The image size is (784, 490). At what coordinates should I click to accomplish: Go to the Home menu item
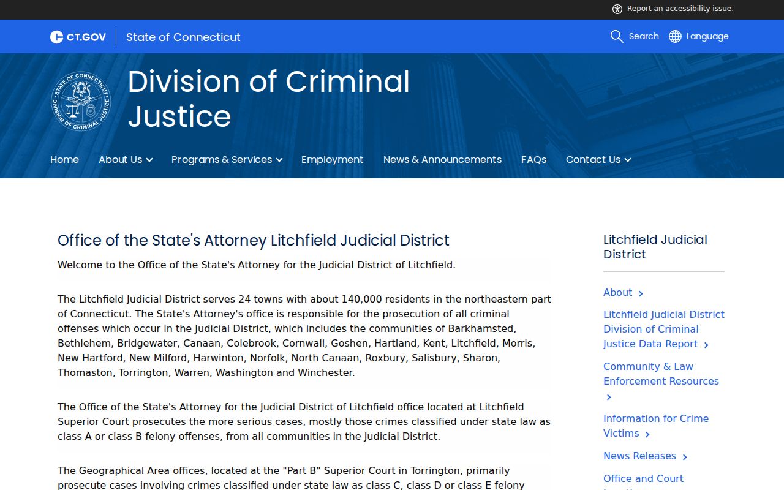[x=64, y=159]
